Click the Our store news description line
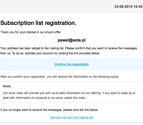143x125 pixels. [69, 93]
